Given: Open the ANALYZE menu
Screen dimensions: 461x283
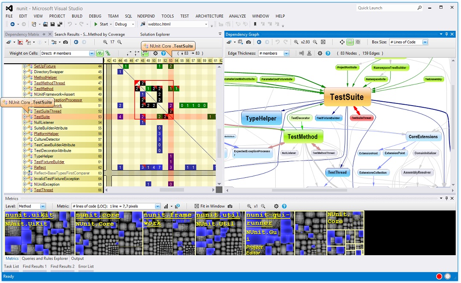Looking at the screenshot, I should tap(237, 16).
